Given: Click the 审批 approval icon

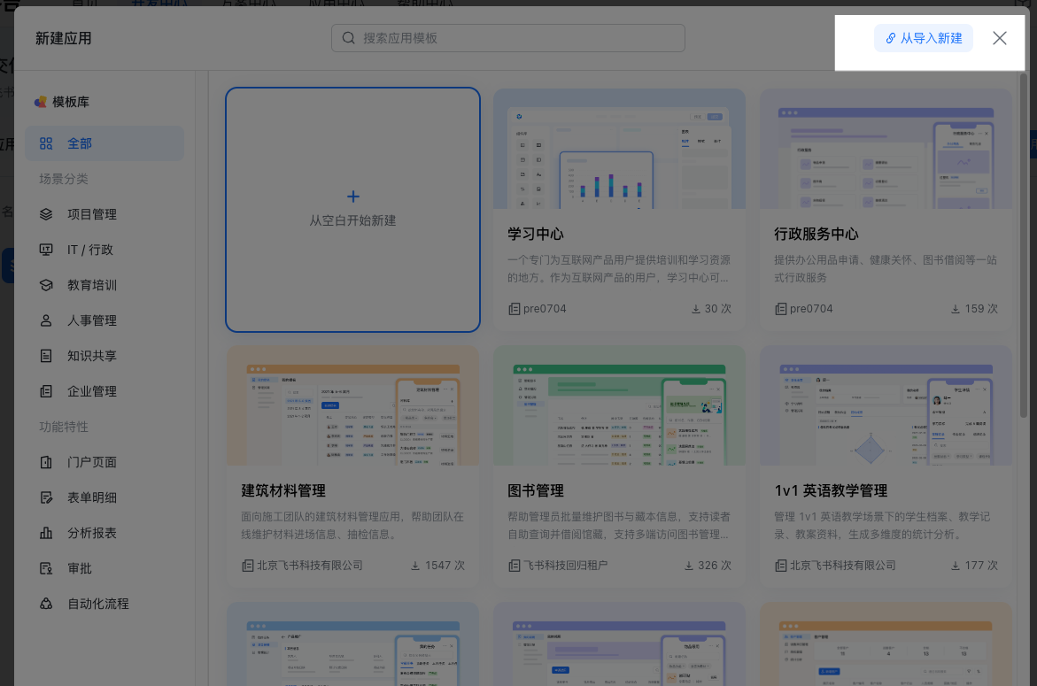Looking at the screenshot, I should pos(46,568).
